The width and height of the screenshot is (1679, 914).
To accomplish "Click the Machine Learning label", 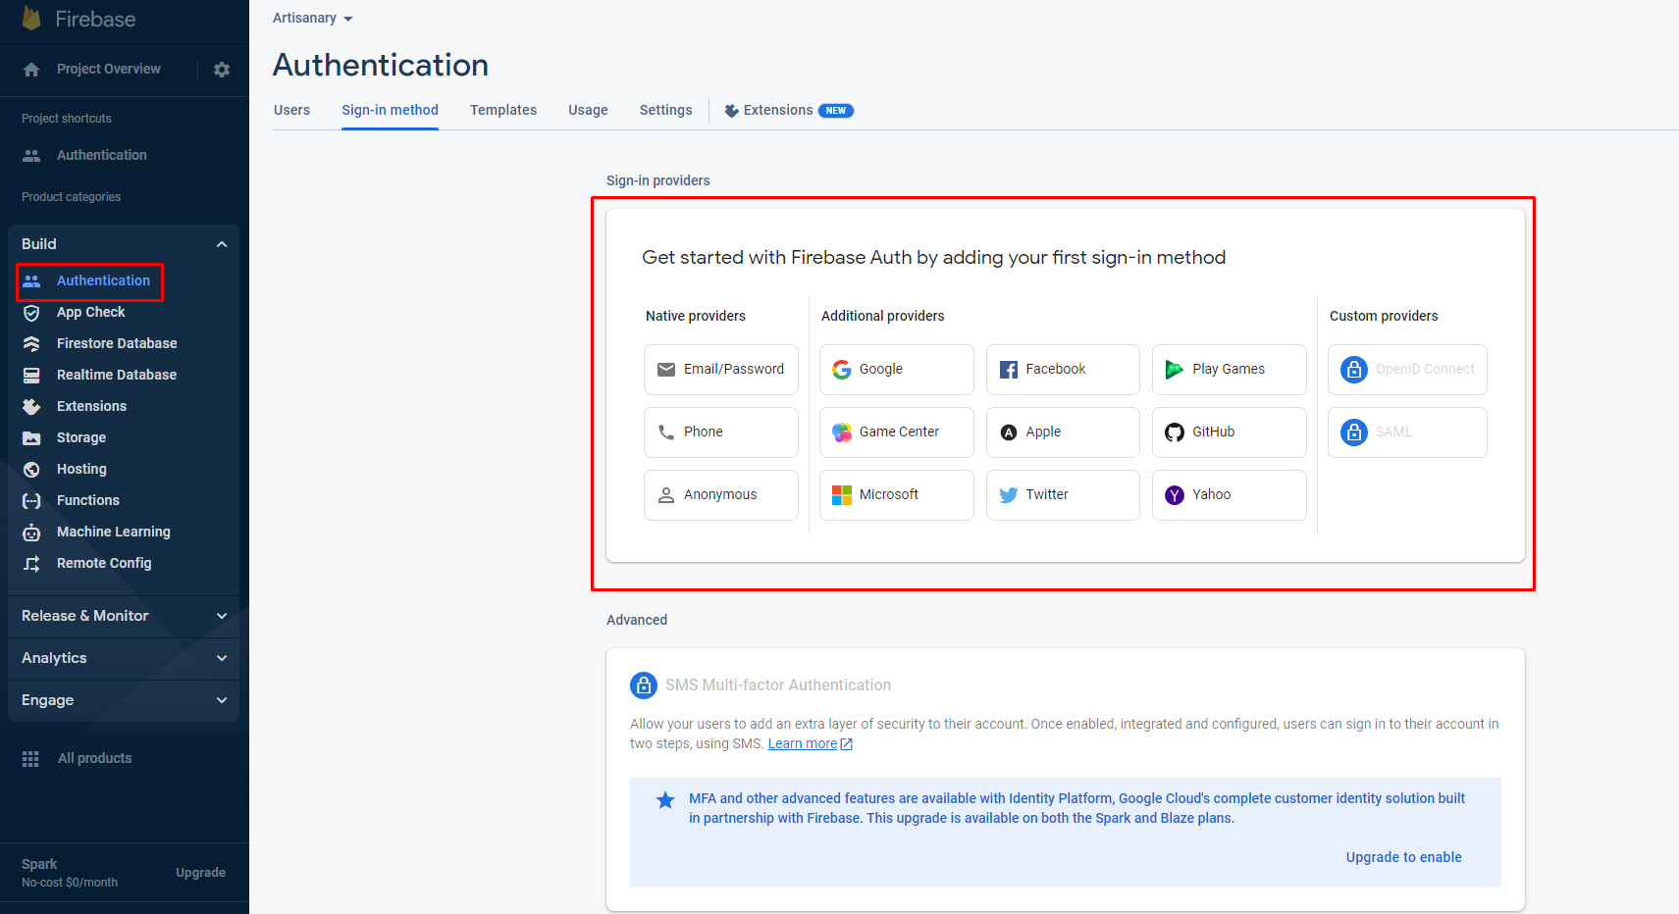I will 114,532.
